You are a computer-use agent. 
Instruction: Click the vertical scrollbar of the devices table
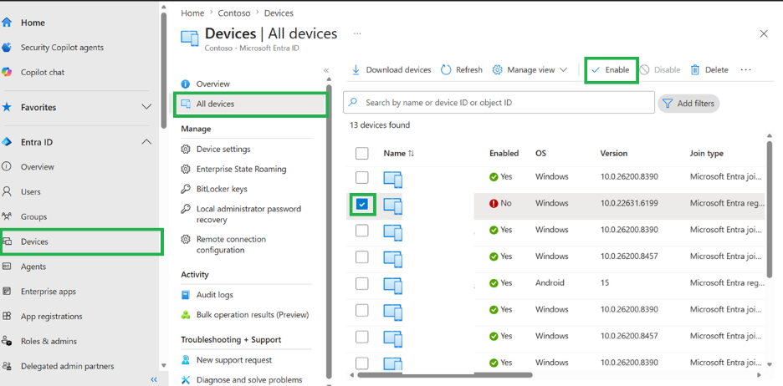tap(769, 209)
